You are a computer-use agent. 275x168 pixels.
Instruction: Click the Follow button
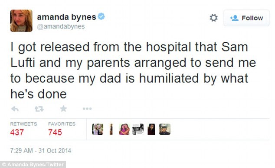point(246,18)
